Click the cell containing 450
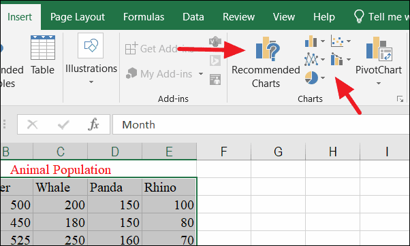Viewport: 410px width, 246px height. [x=17, y=222]
